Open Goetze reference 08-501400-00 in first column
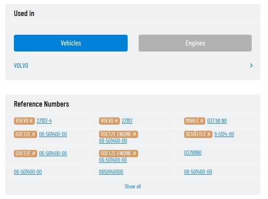 pos(53,134)
